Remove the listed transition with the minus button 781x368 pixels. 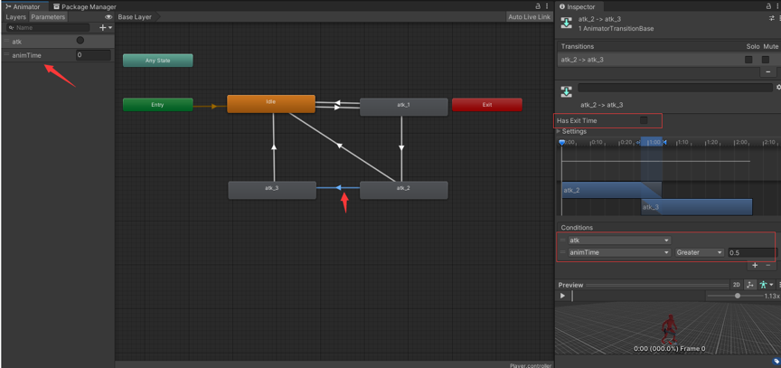[x=768, y=72]
